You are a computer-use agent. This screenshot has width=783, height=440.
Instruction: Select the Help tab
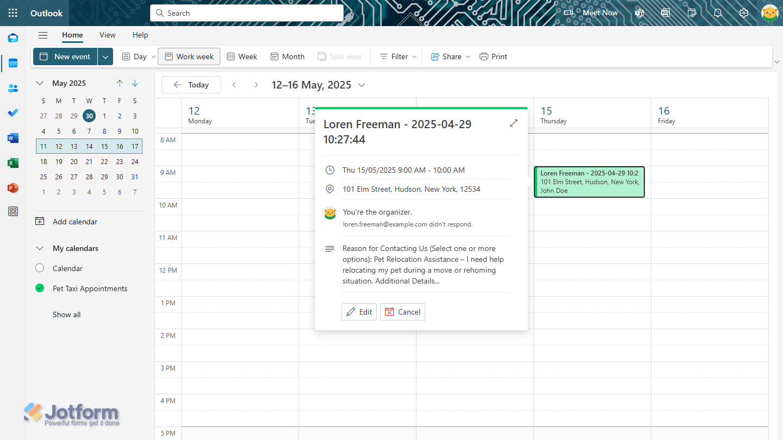[x=140, y=35]
